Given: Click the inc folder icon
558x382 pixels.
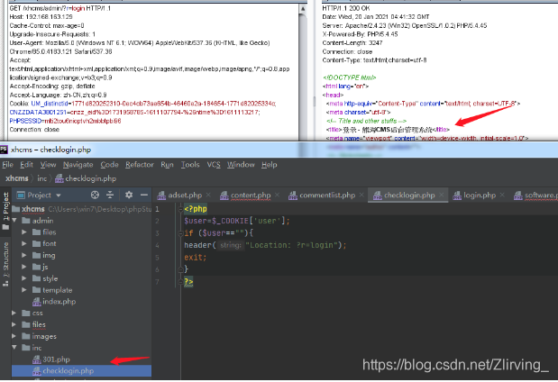Looking at the screenshot, I should pos(25,348).
